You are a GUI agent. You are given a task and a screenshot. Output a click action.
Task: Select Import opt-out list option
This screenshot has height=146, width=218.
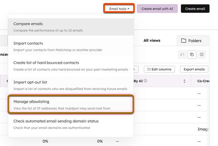(71, 85)
